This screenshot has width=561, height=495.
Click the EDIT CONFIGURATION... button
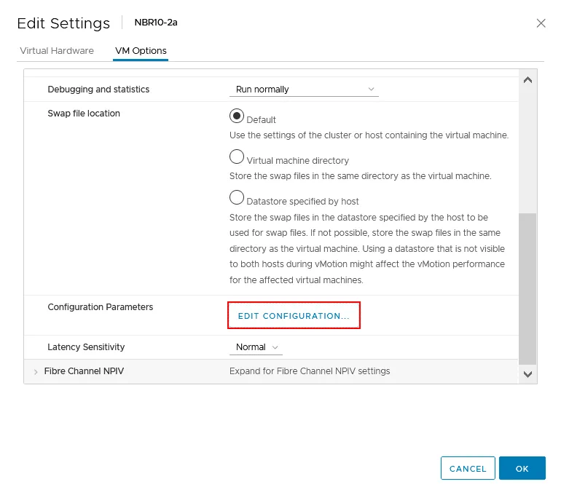294,316
